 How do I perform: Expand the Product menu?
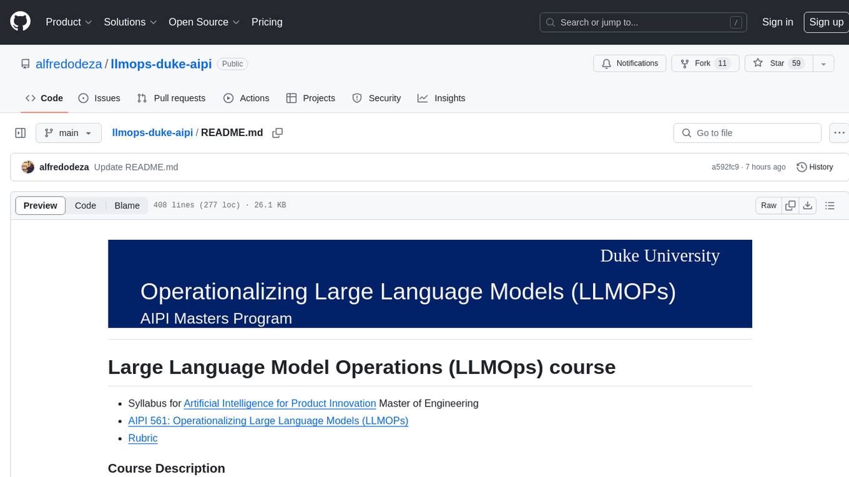pos(69,22)
